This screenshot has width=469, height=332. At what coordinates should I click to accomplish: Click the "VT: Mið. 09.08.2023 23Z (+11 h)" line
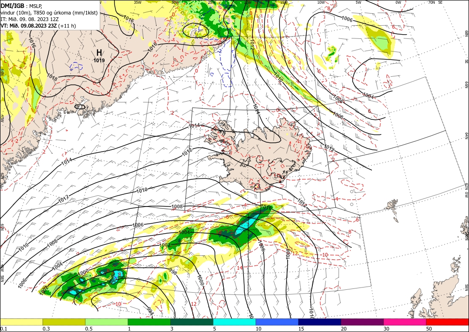38,26
